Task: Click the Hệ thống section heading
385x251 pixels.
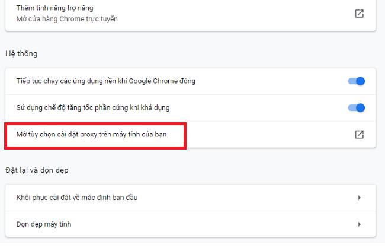Action: pos(21,53)
